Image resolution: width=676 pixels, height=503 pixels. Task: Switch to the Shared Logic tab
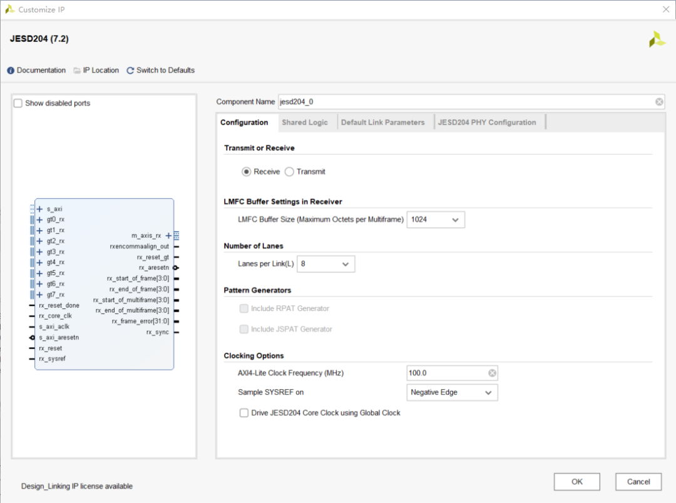tap(305, 123)
